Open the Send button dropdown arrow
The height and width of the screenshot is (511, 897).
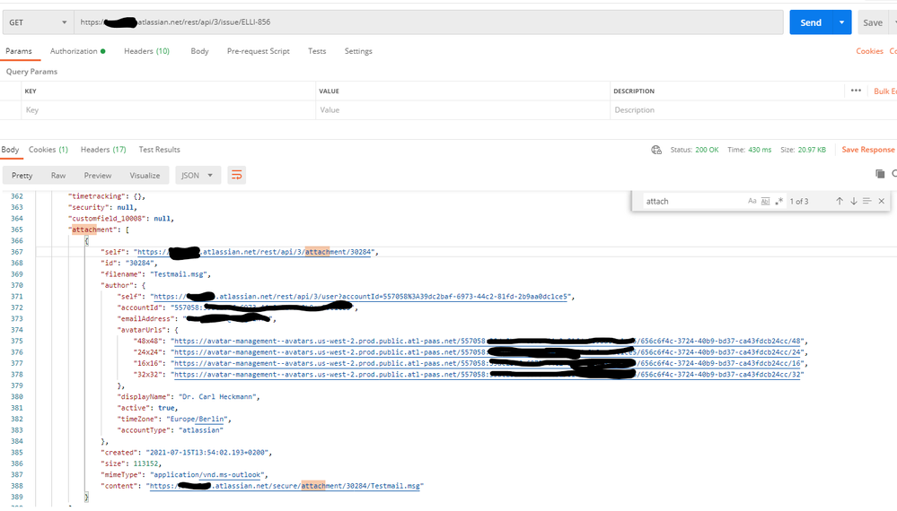tap(841, 22)
